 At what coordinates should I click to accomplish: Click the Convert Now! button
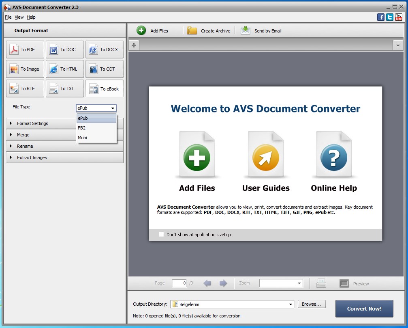click(364, 309)
